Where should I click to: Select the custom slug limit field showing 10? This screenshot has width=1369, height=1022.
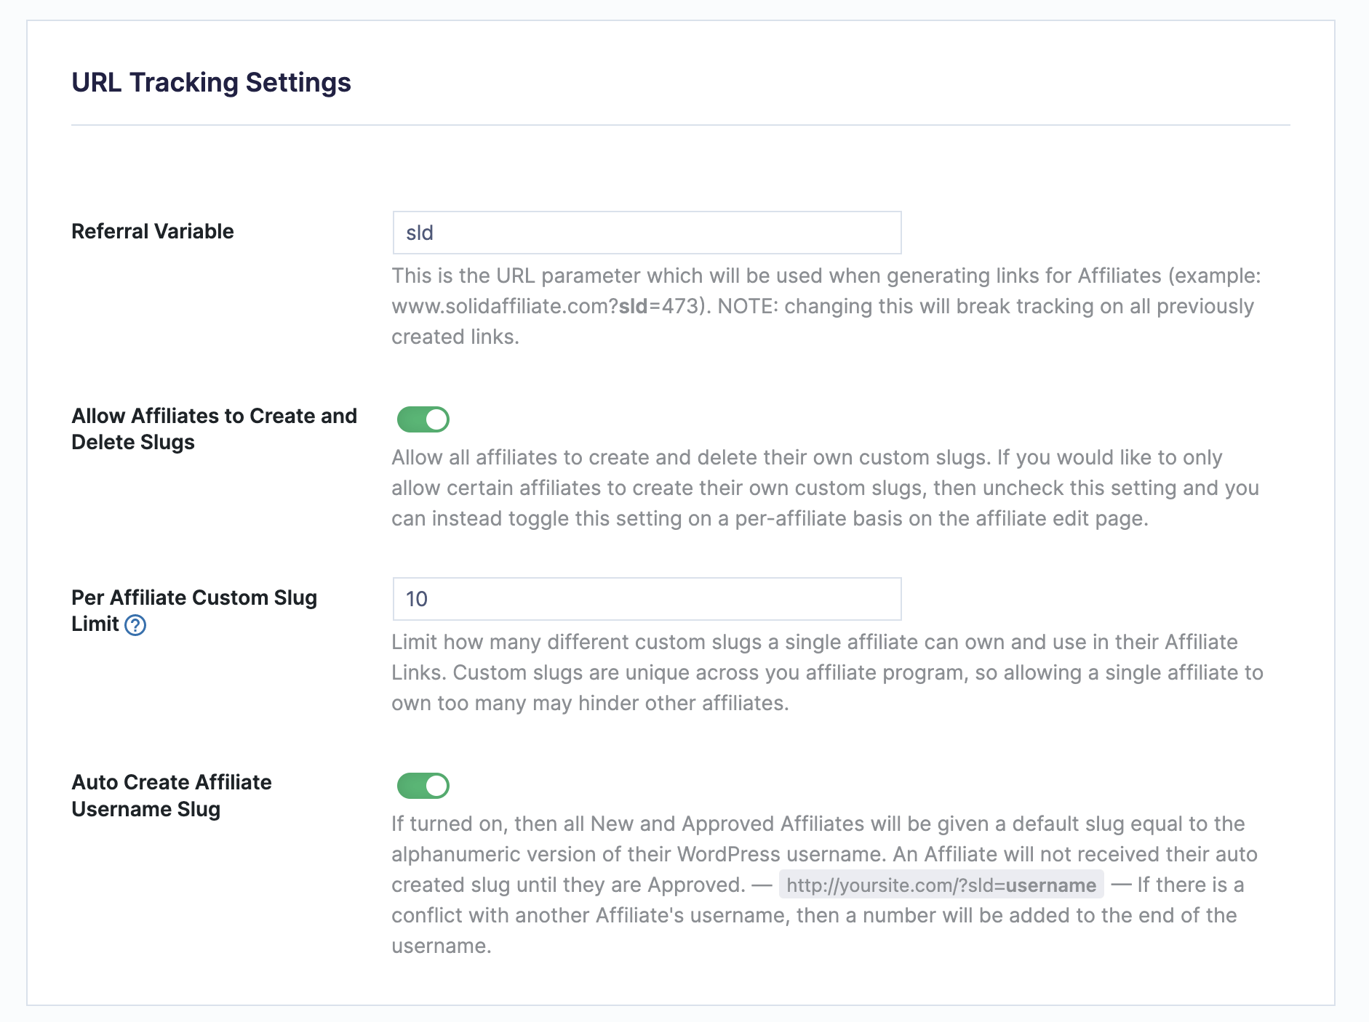pos(646,598)
